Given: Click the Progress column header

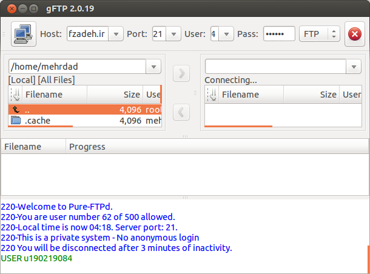Looking at the screenshot, I should pos(217,147).
